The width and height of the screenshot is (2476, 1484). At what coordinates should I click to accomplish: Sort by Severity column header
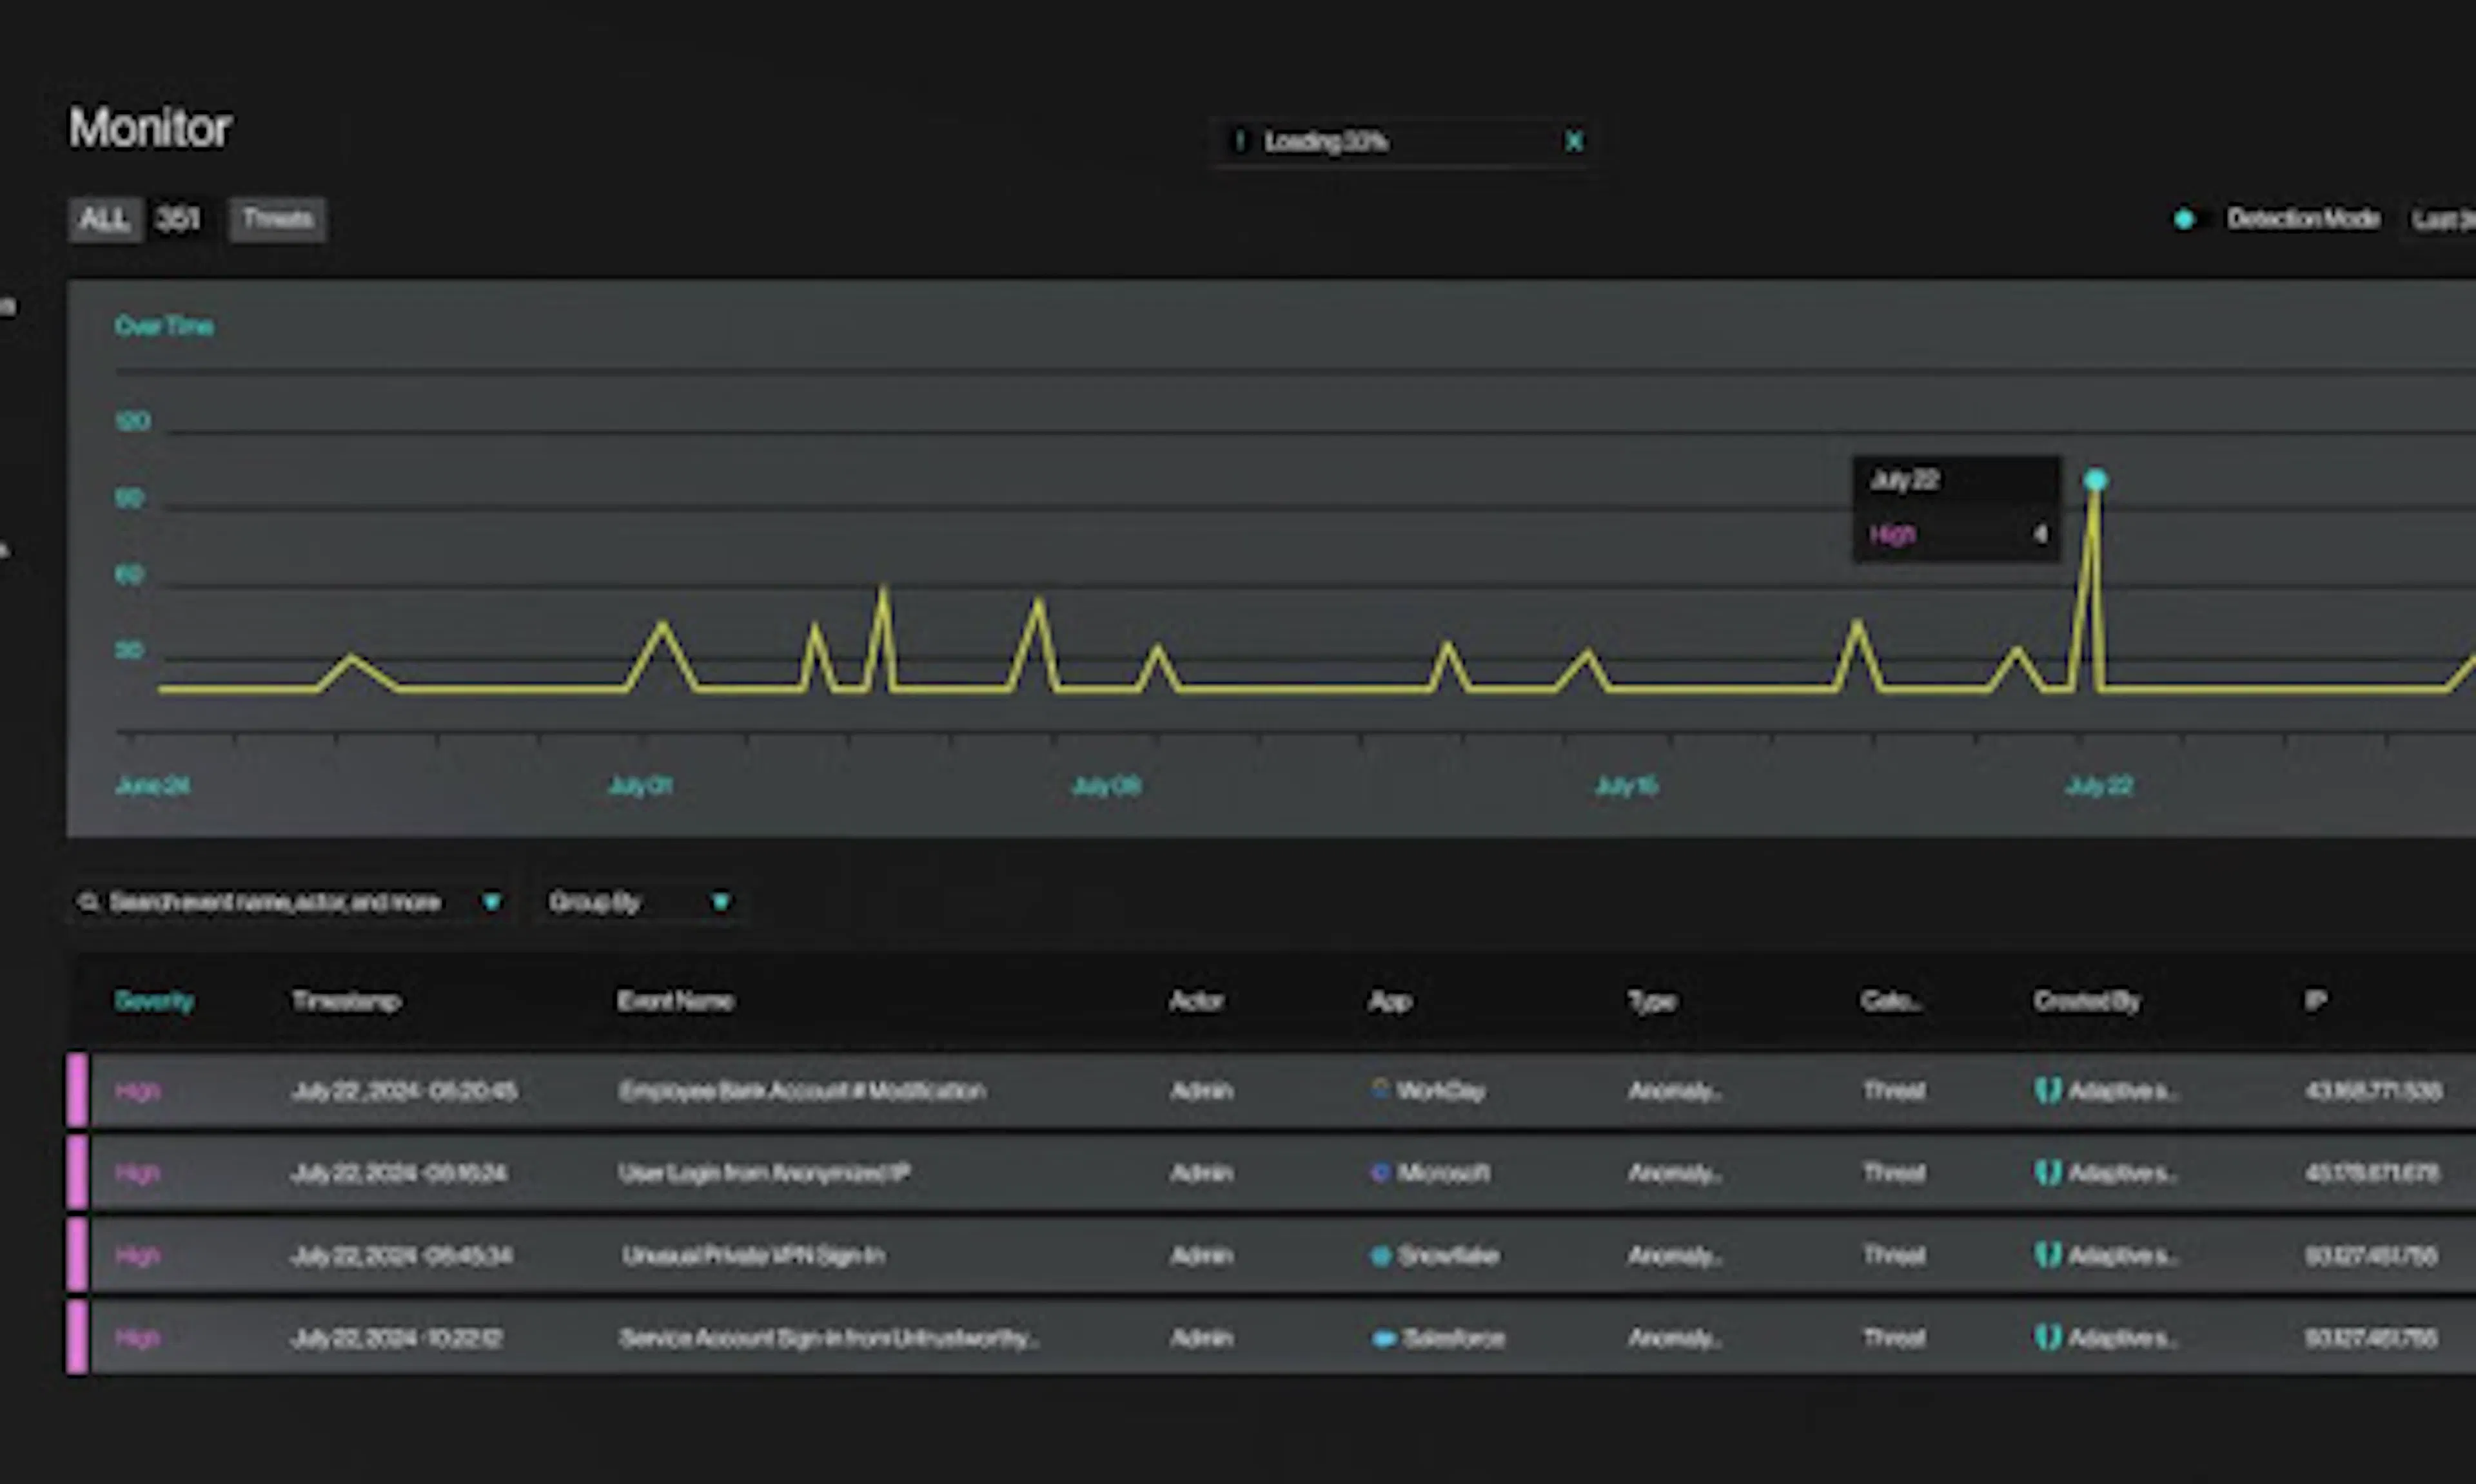(x=154, y=1001)
